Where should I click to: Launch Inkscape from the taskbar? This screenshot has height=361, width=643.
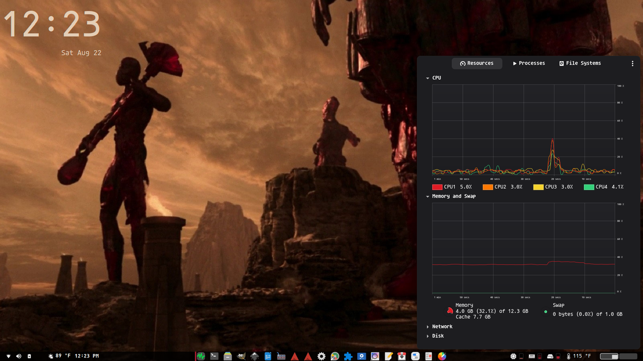(255, 356)
